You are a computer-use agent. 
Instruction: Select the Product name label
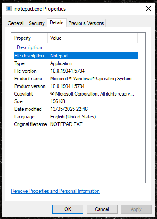[28, 79]
